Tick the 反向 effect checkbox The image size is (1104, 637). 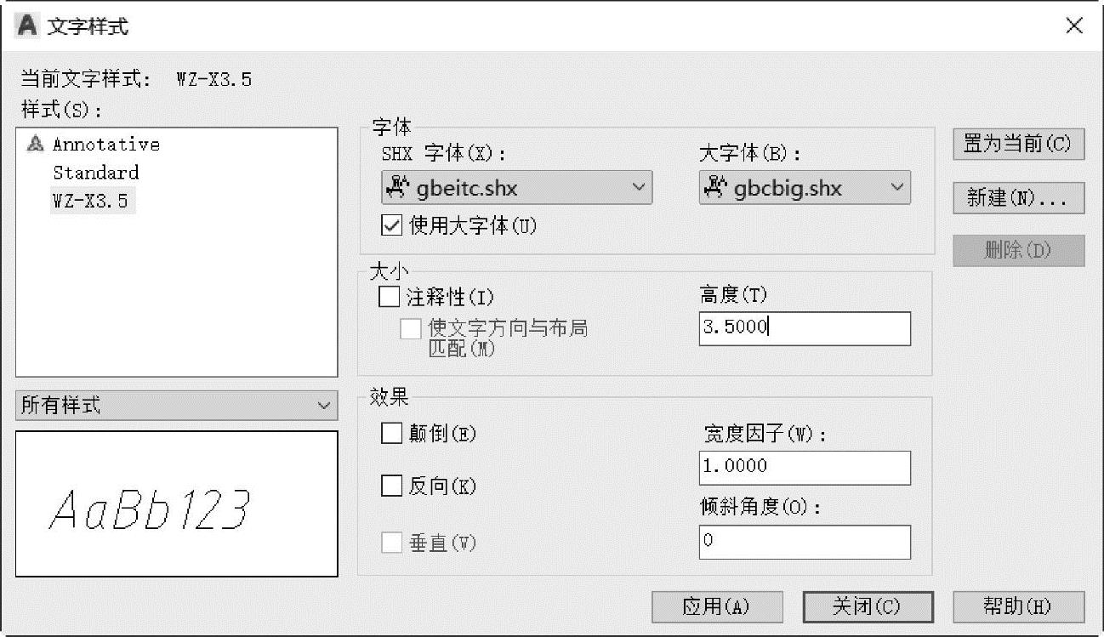pyautogui.click(x=391, y=486)
